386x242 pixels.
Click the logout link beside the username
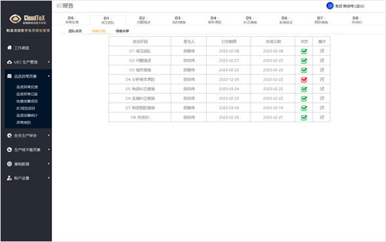tap(359, 6)
